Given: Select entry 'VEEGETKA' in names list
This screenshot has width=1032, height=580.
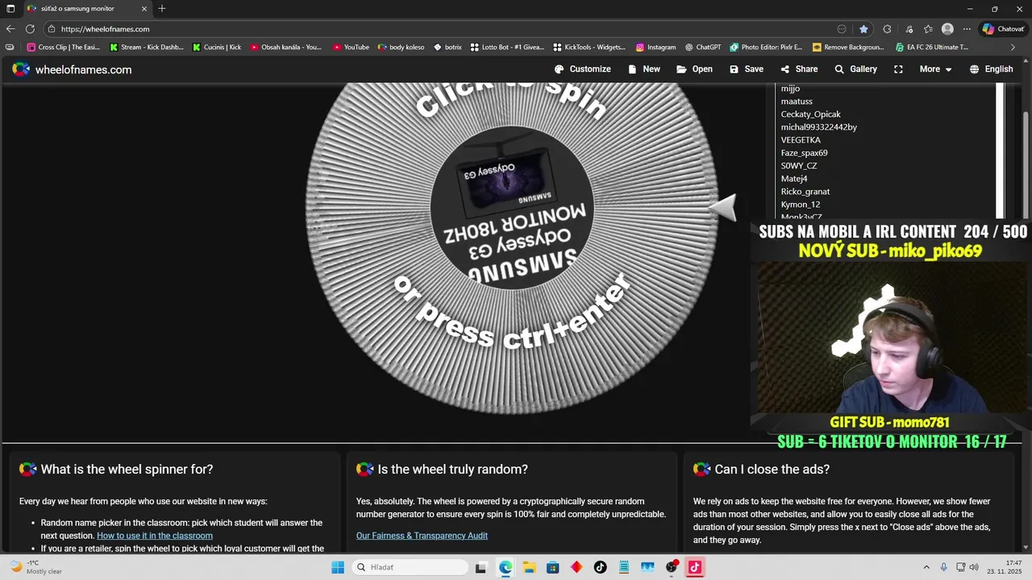Looking at the screenshot, I should pos(801,140).
